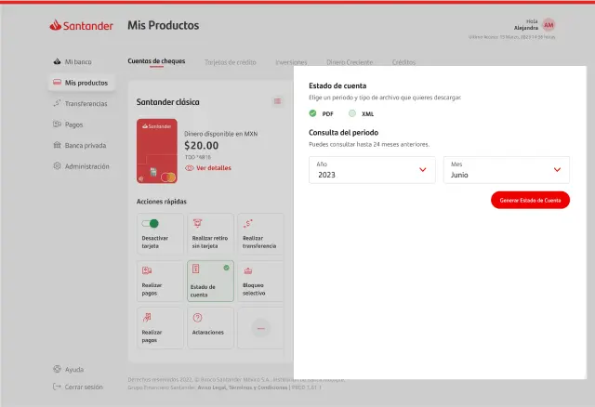Image resolution: width=595 pixels, height=407 pixels.
Task: Toggle the Desactivar tarjeta switch
Action: coord(151,223)
